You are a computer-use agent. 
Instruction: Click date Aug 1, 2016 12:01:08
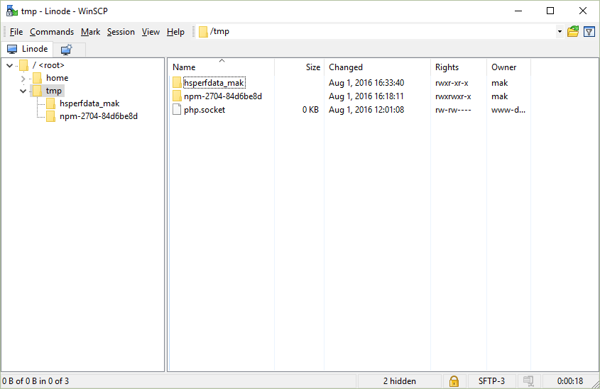click(366, 110)
